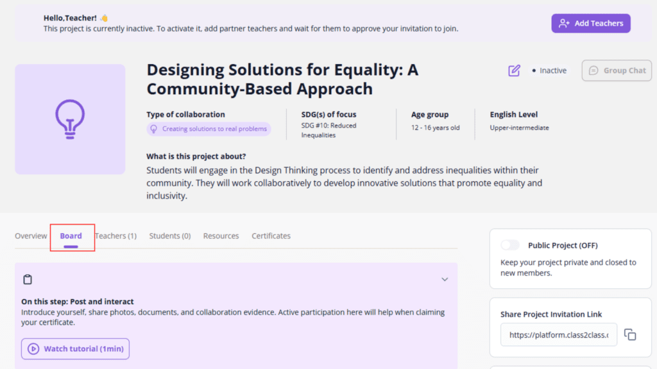657x369 pixels.
Task: Toggle the Public Project switch
Action: coord(510,245)
